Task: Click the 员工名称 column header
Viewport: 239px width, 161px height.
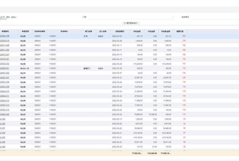Action: (x=101, y=31)
